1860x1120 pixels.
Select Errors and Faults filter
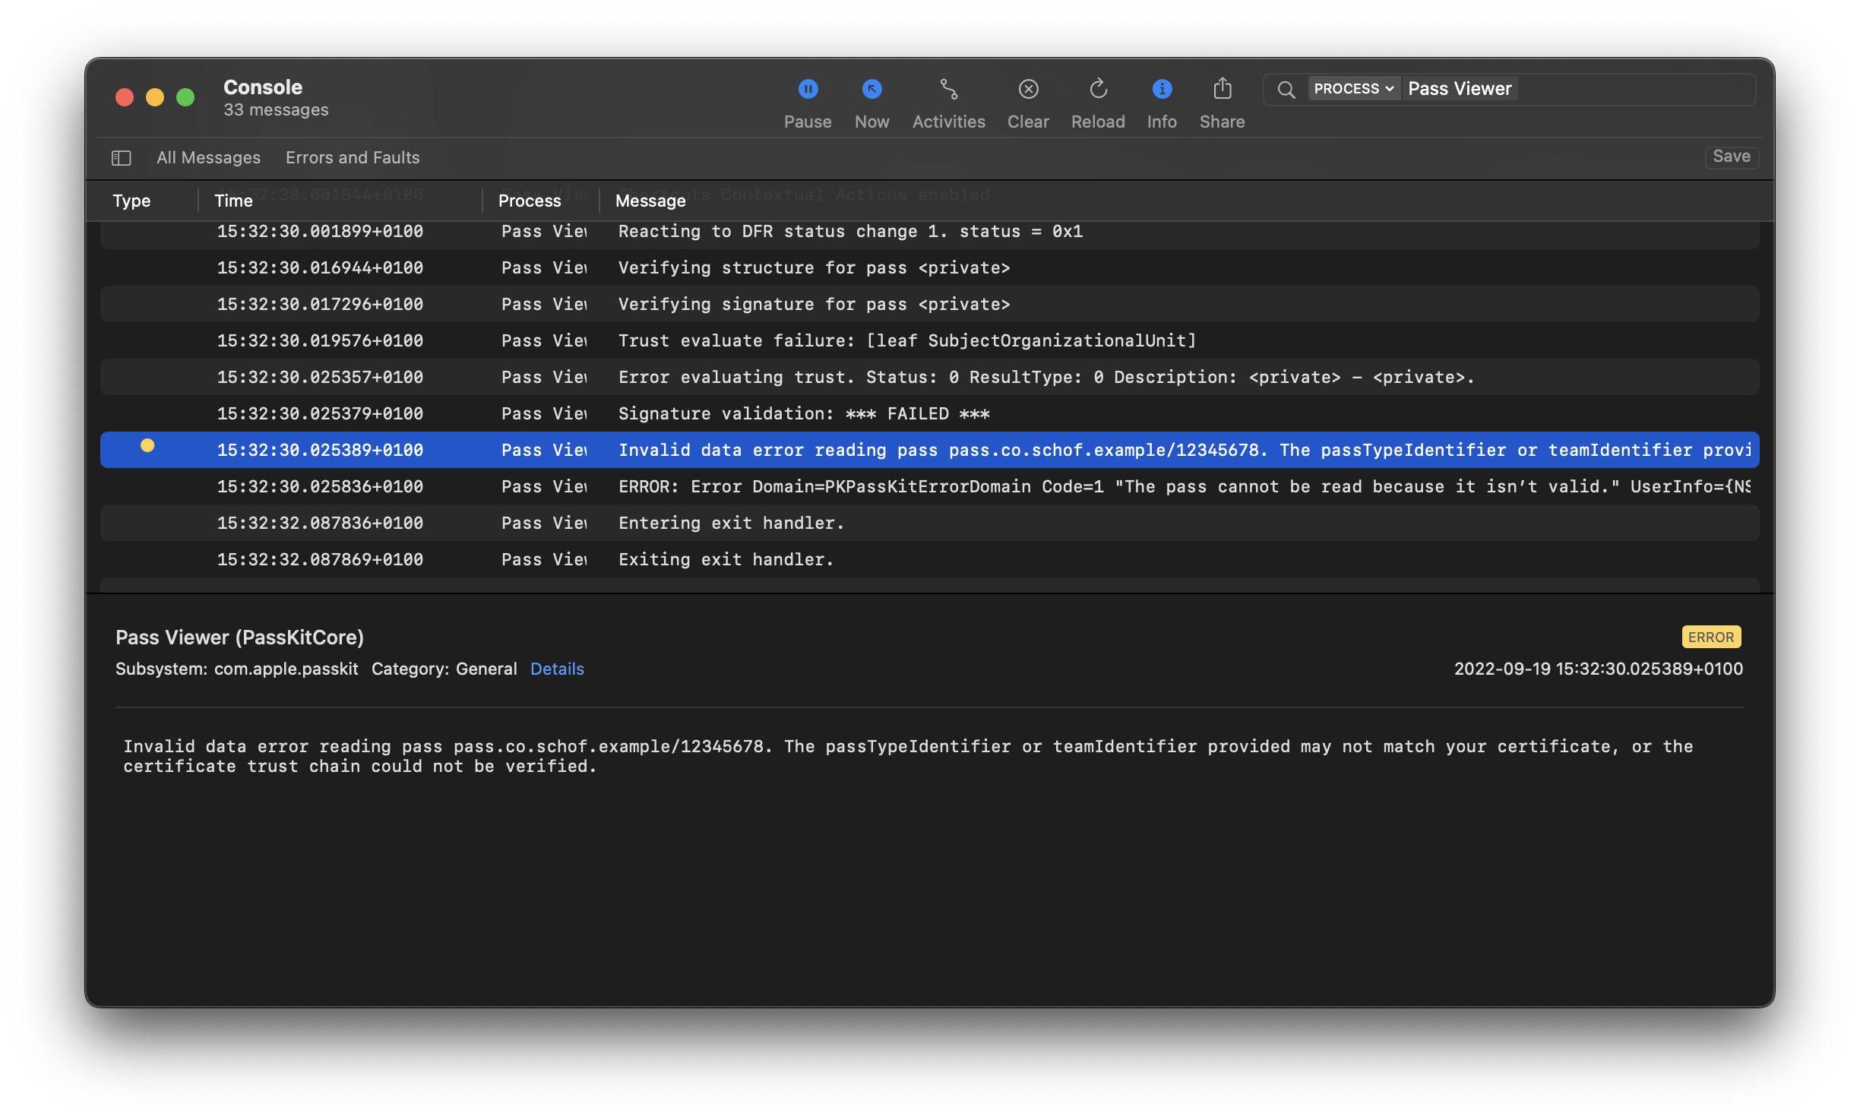point(353,157)
